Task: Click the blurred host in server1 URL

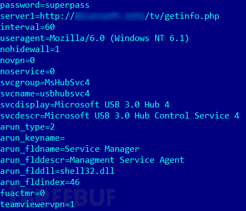Action: coord(110,16)
